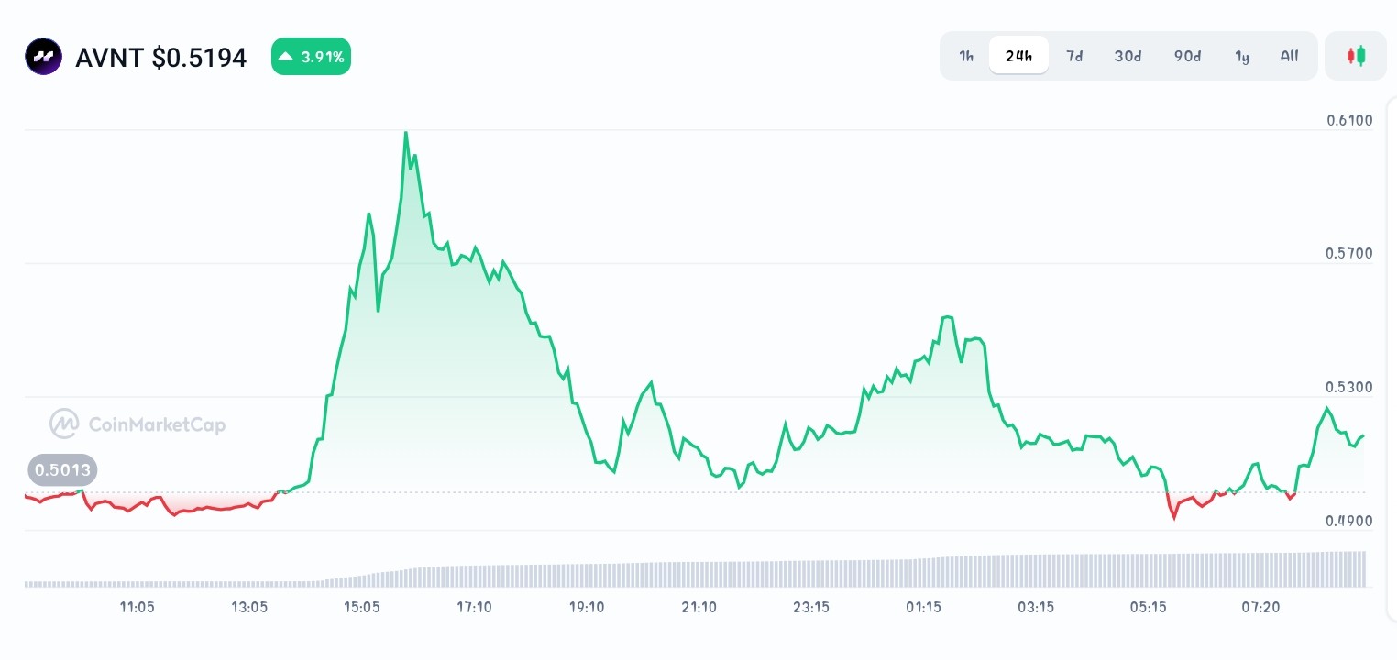This screenshot has width=1397, height=660.
Task: Click the volume bars below the chart
Action: (x=695, y=570)
